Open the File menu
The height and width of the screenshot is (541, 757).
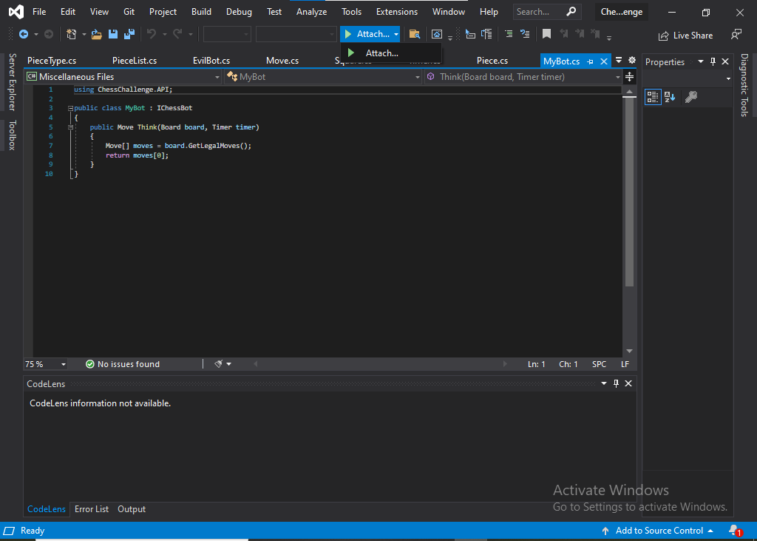(39, 12)
